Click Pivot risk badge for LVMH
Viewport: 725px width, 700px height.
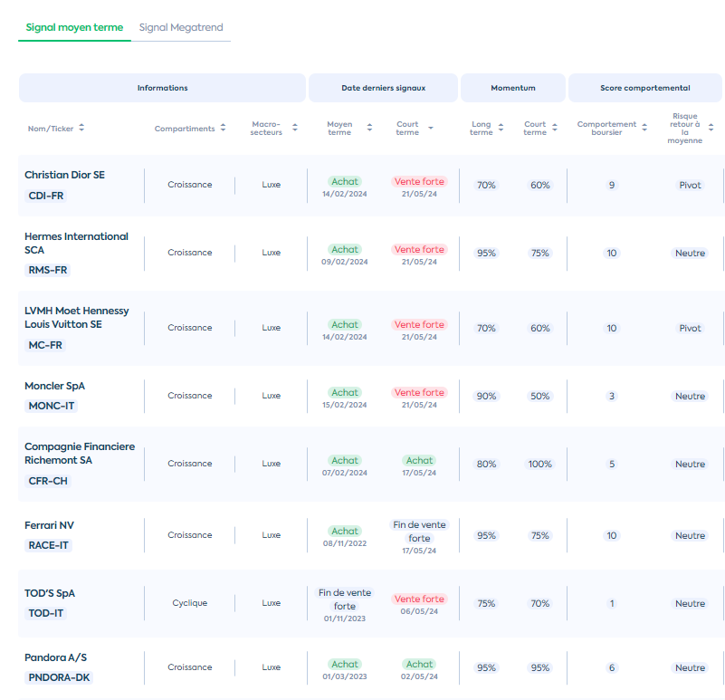(x=690, y=328)
